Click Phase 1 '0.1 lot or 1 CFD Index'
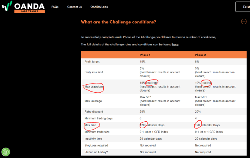The width and height of the screenshot is (250, 158). 154,132
